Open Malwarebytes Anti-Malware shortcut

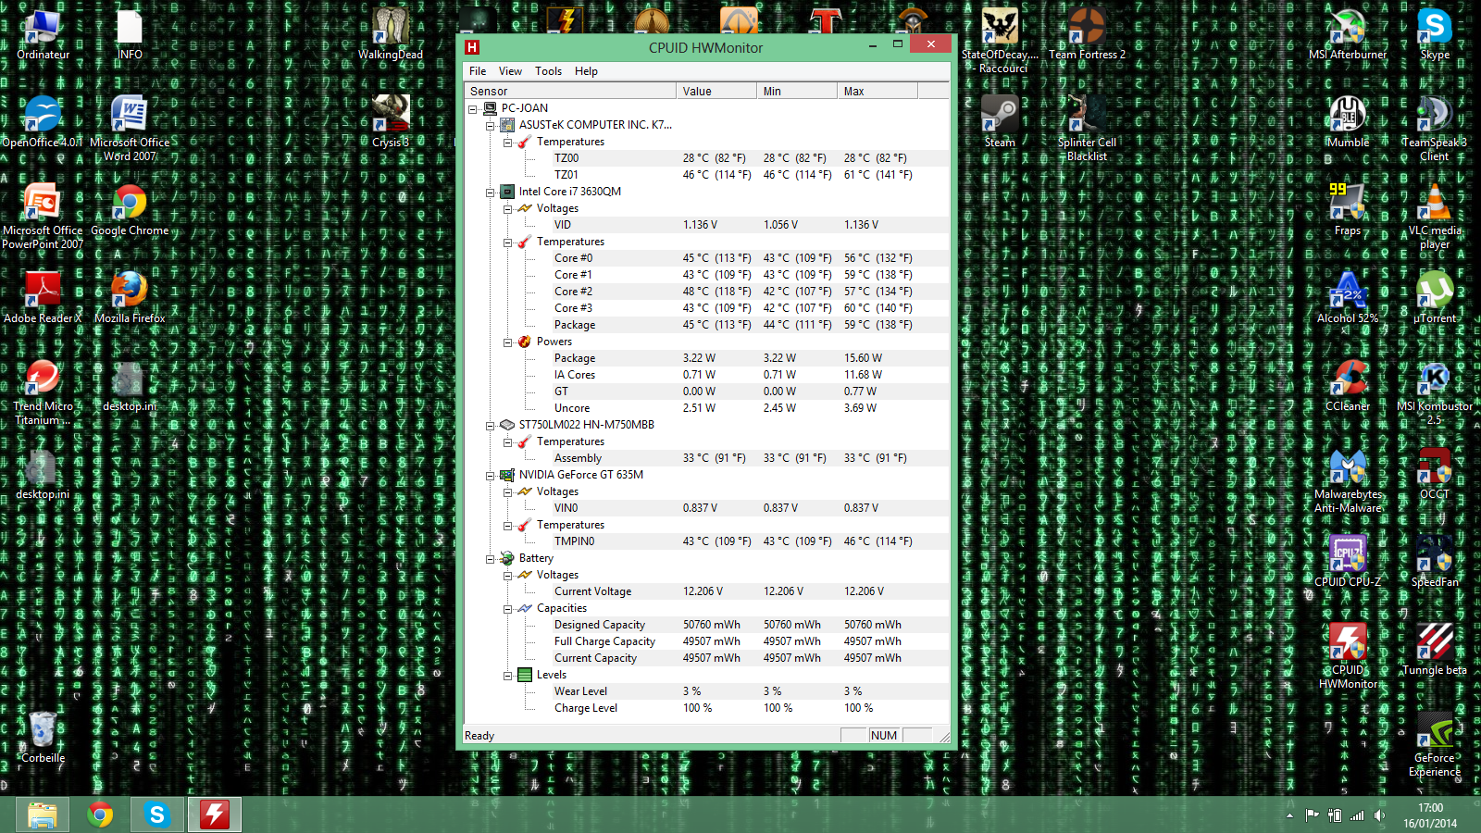point(1348,480)
